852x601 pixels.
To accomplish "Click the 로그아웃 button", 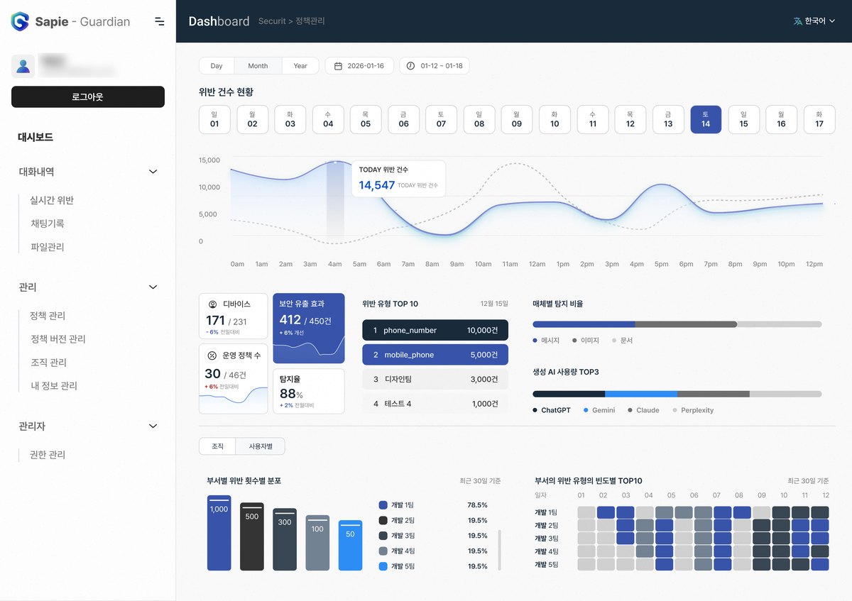I will coord(88,97).
